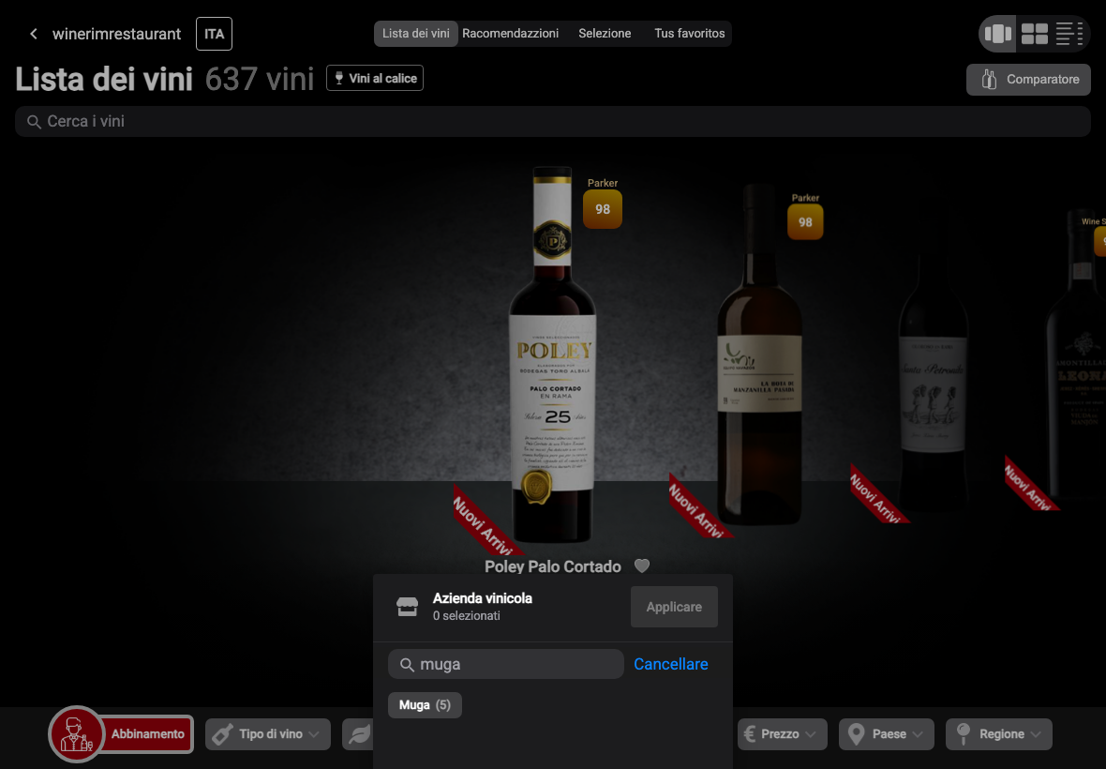Open the Tus favoritos tab
The width and height of the screenshot is (1106, 769).
(689, 33)
